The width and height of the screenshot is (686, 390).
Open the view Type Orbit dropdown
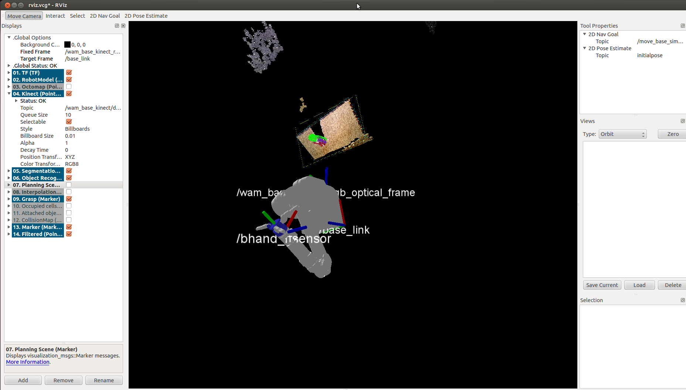click(623, 134)
